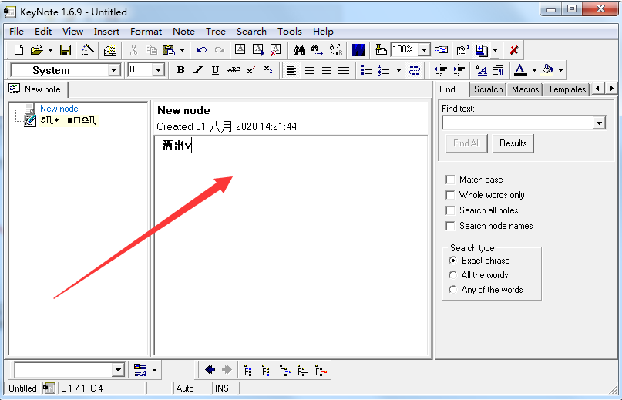Redo action with the redo icon

click(220, 50)
